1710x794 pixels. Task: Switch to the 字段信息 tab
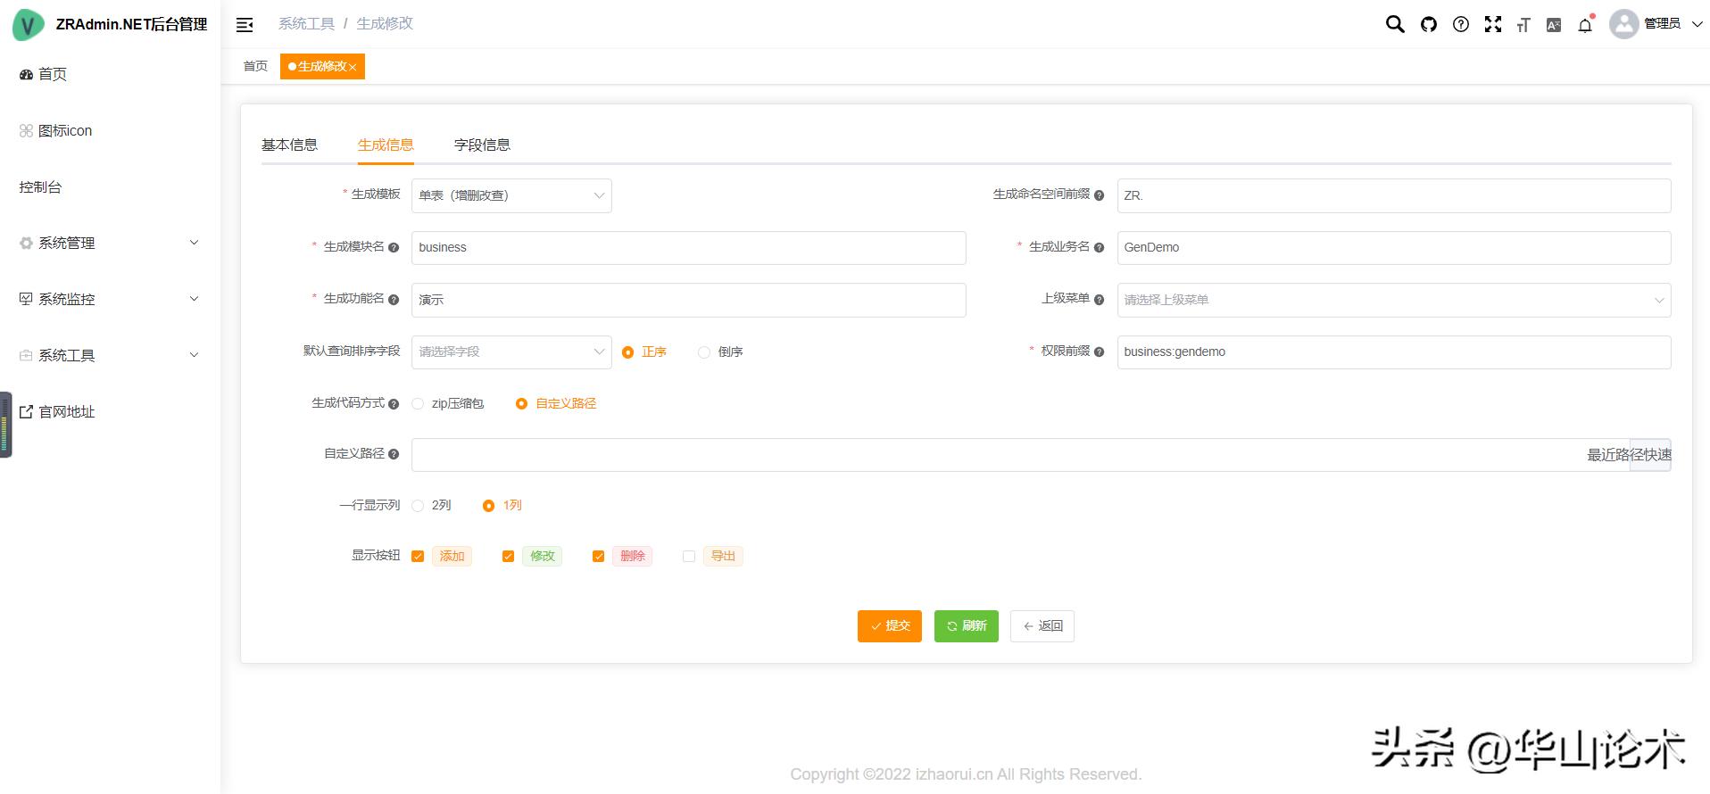(x=482, y=145)
